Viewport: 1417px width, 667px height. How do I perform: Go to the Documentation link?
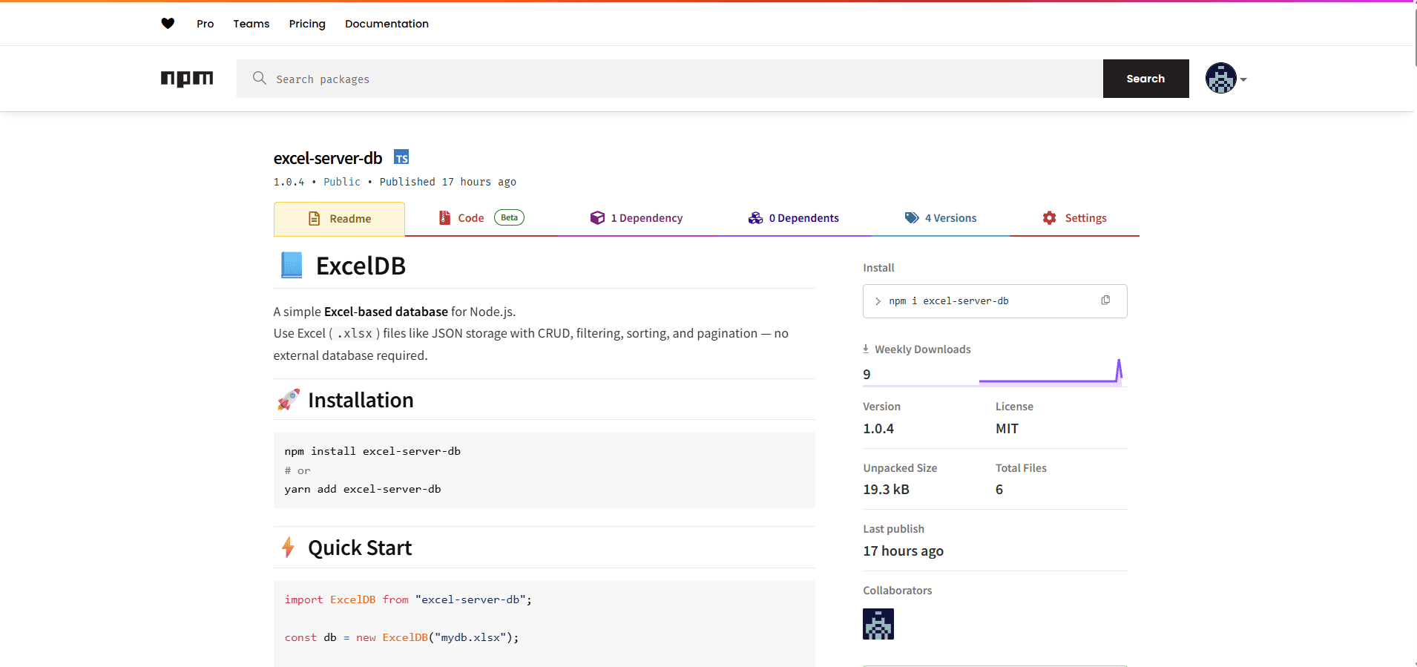[387, 24]
